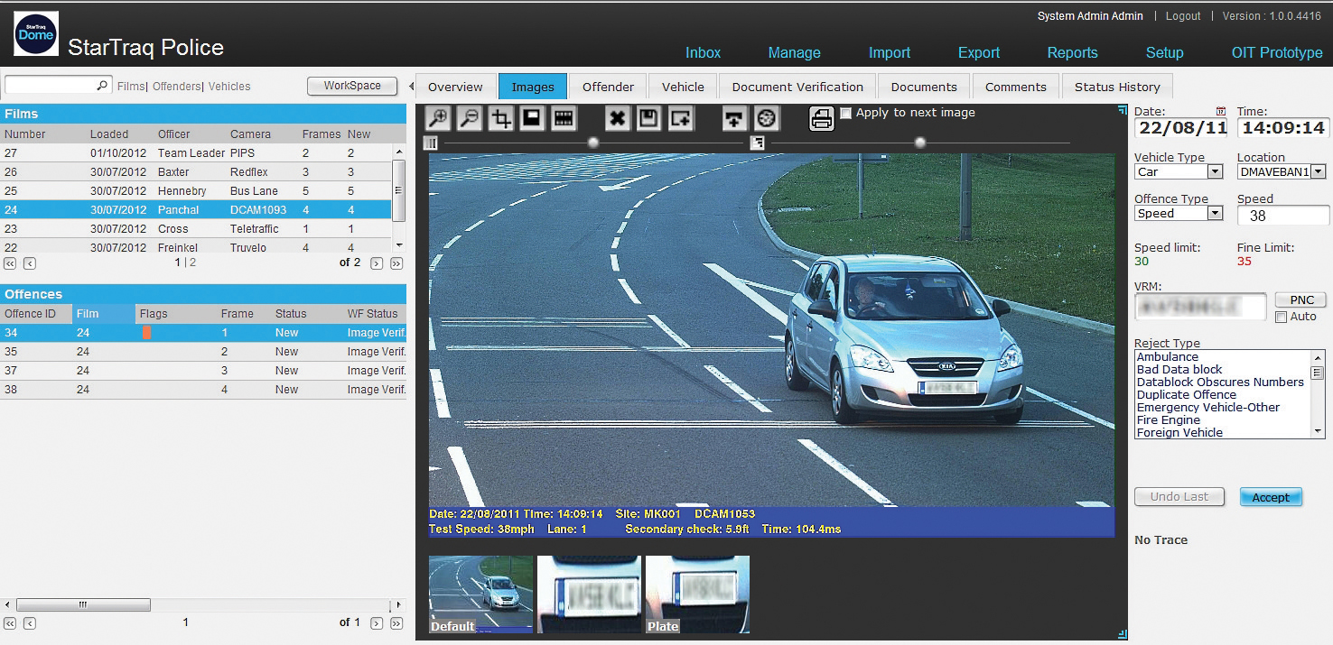Screen dimensions: 1333x645
Task: Open the OIT Prototype menu
Action: pos(1277,52)
